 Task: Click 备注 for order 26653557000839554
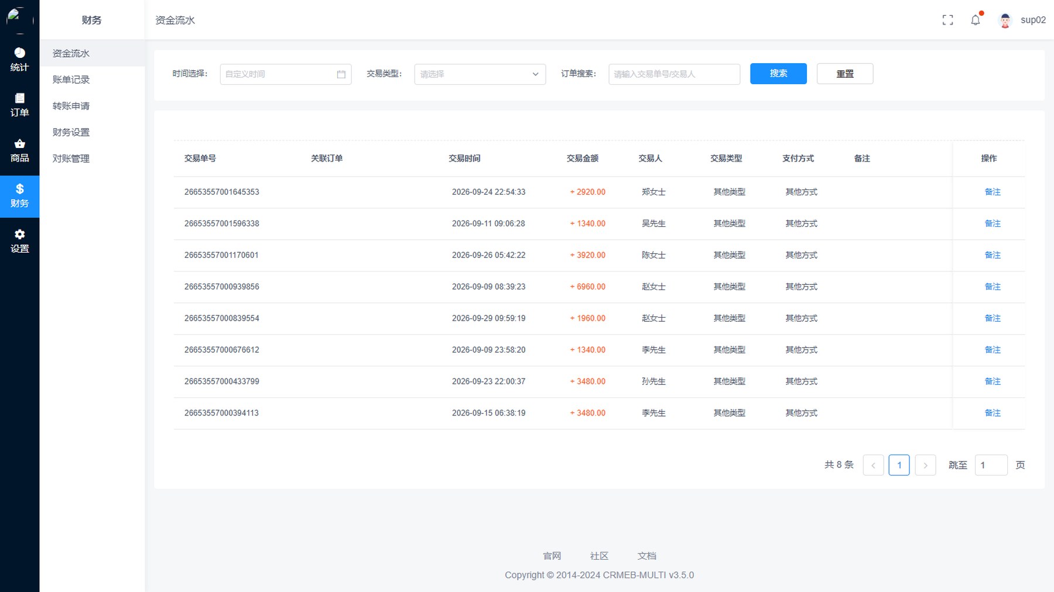[x=993, y=318]
